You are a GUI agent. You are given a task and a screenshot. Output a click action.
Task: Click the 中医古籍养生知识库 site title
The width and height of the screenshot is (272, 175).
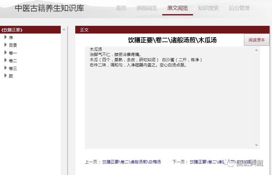coord(49,8)
